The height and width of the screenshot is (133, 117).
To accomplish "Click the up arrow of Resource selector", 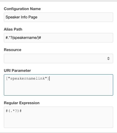I will tap(108, 58).
